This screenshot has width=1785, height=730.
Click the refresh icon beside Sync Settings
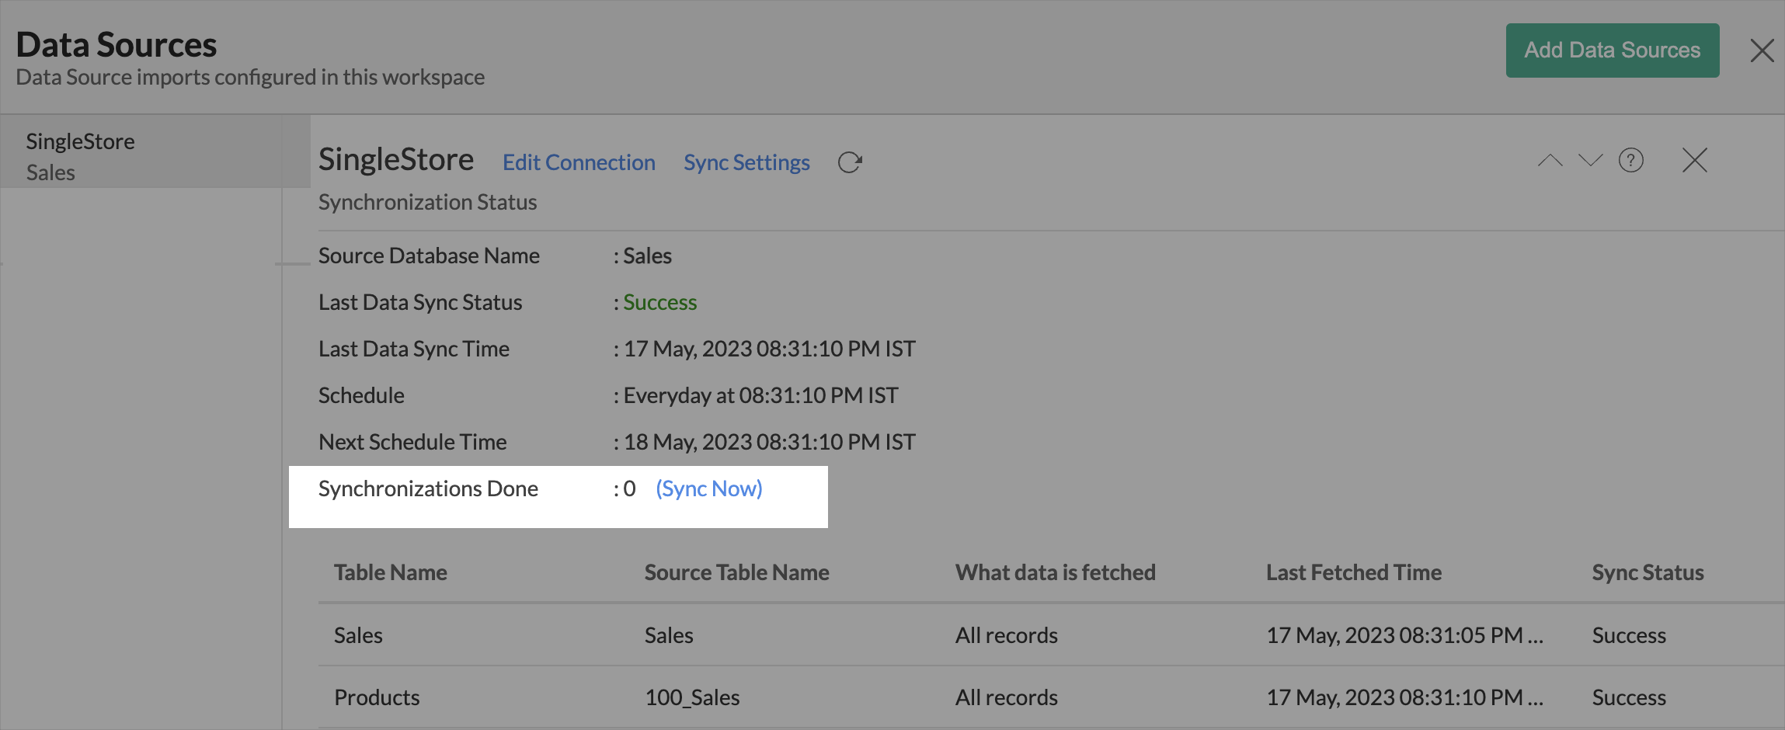850,162
